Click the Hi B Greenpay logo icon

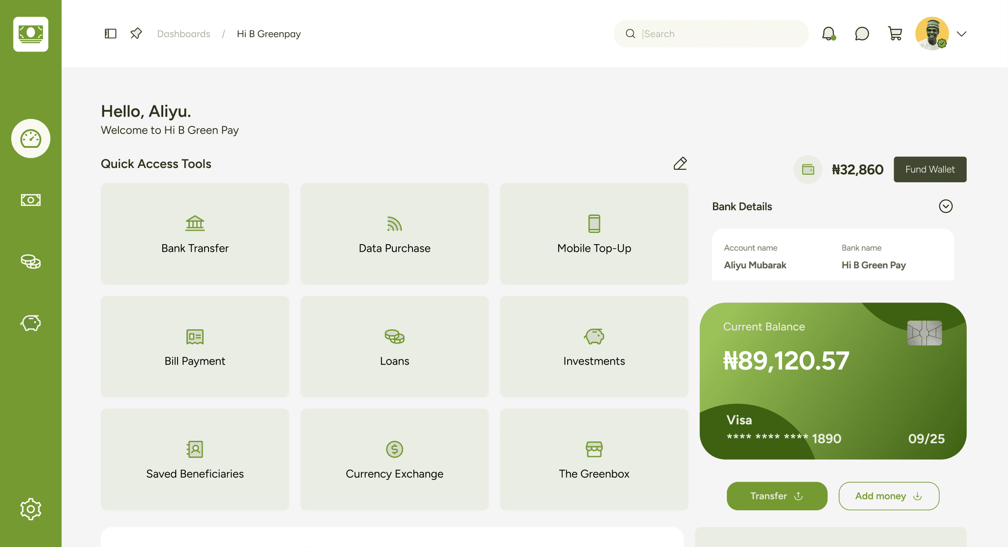[30, 34]
